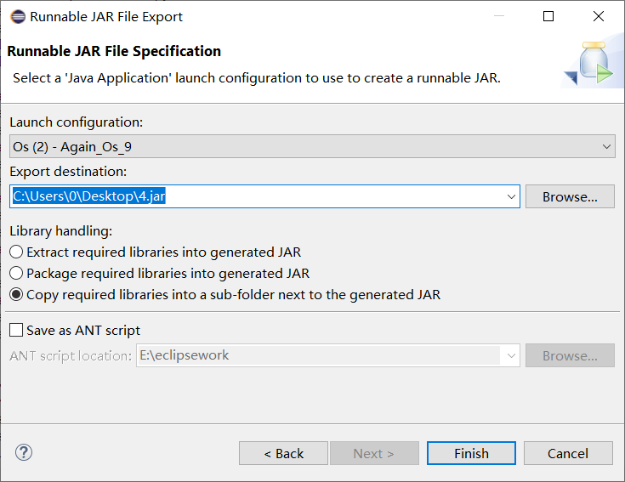Click the Eclipse logo in title bar
625x482 pixels.
click(18, 17)
